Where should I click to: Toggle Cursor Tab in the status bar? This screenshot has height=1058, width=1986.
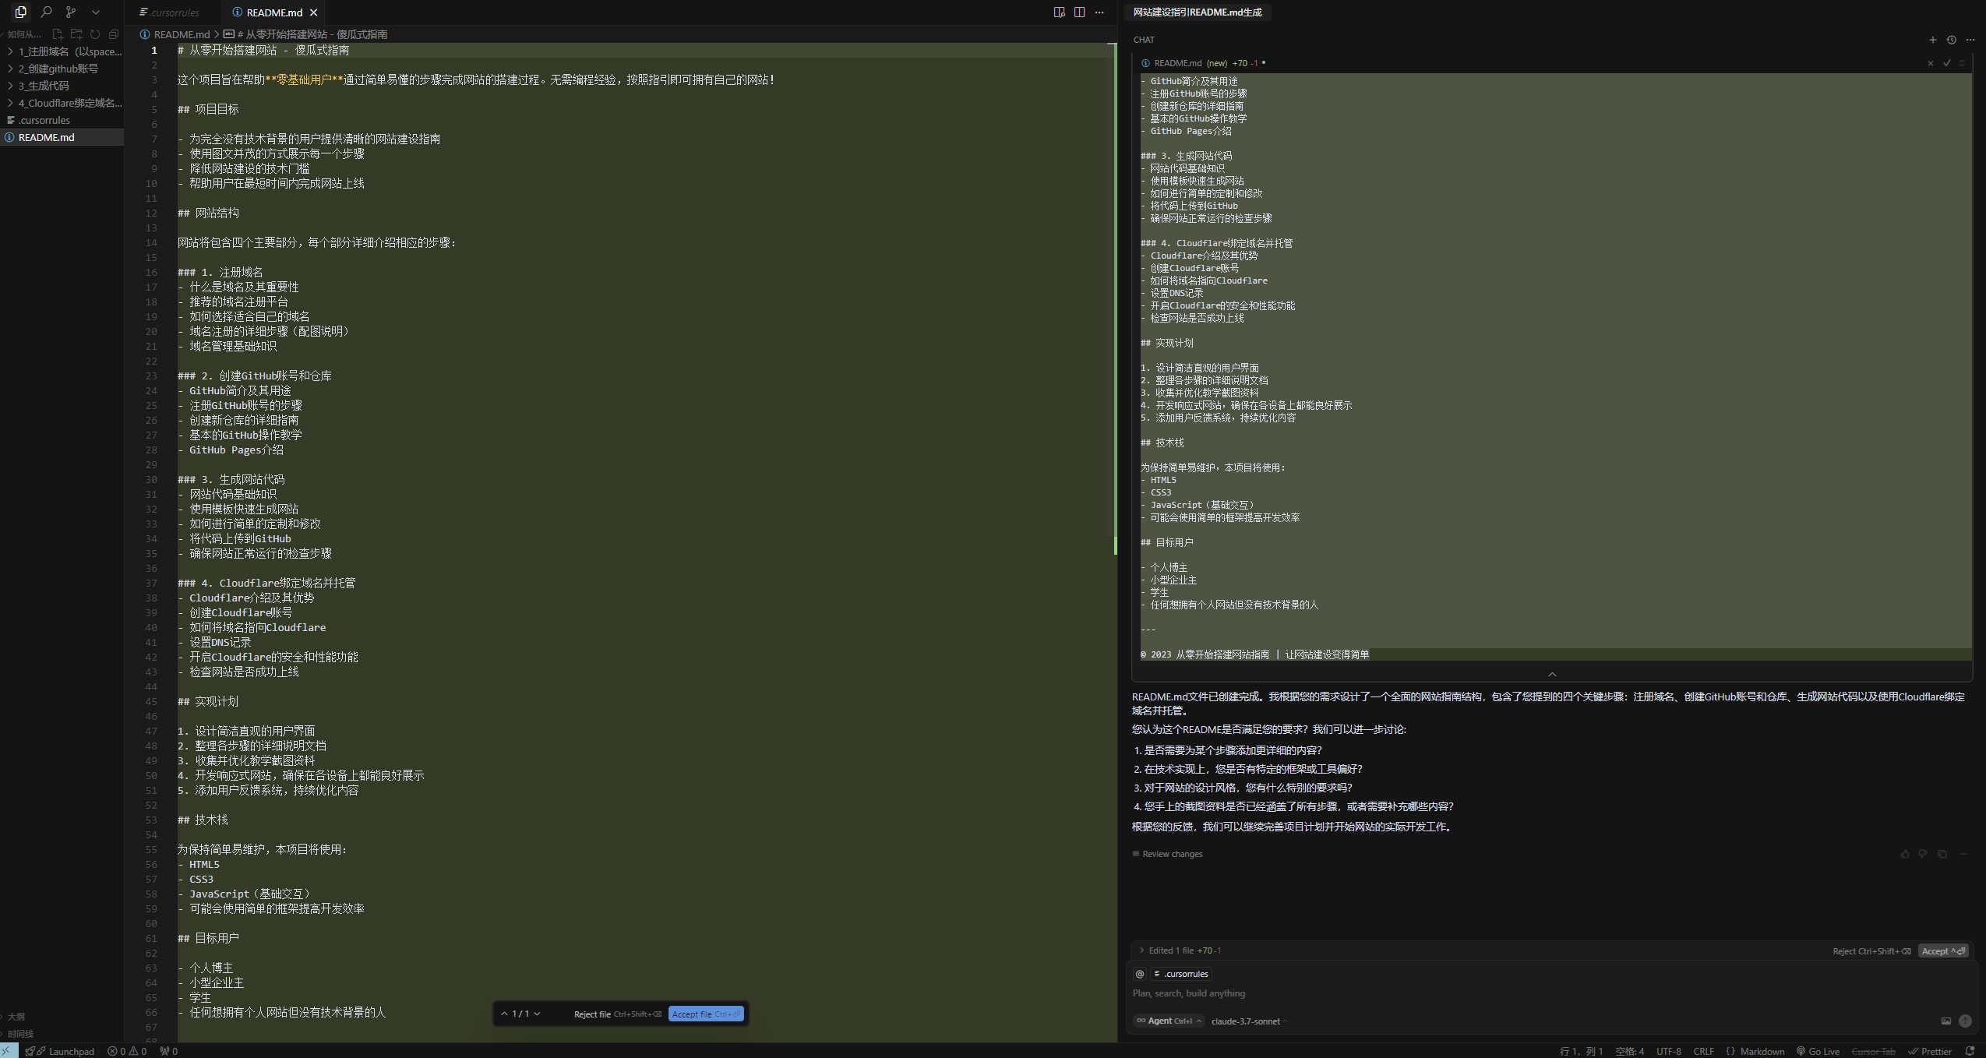[x=1875, y=1050]
